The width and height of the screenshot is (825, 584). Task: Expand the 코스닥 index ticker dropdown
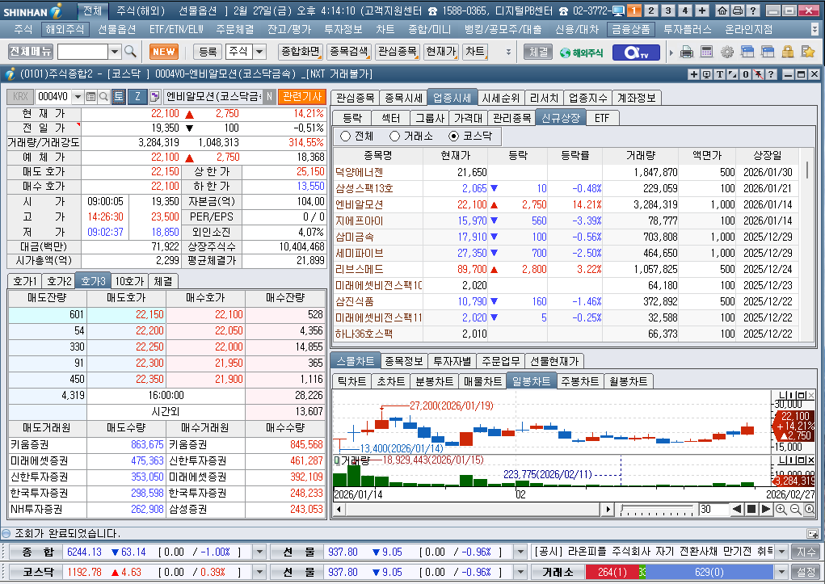click(x=259, y=572)
